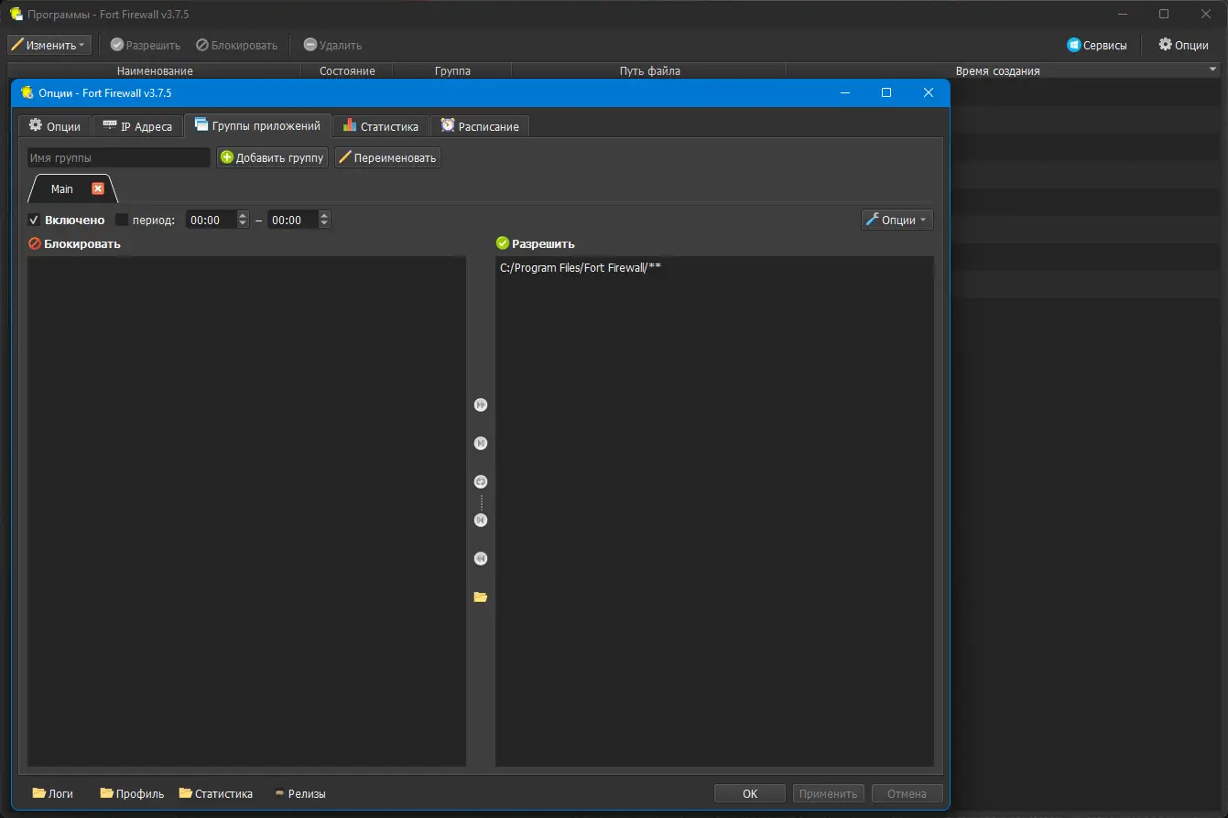Click the double right arrow between the lists
The width and height of the screenshot is (1228, 818).
481,405
